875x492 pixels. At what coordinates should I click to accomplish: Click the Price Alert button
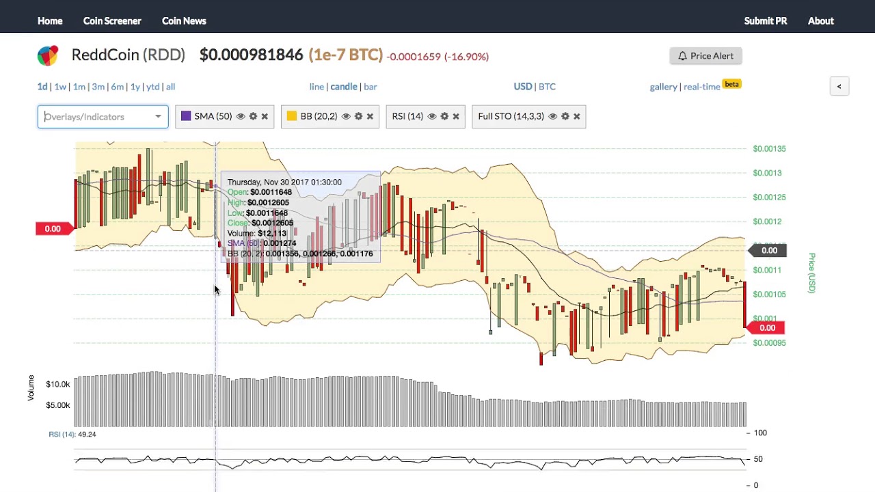point(705,56)
